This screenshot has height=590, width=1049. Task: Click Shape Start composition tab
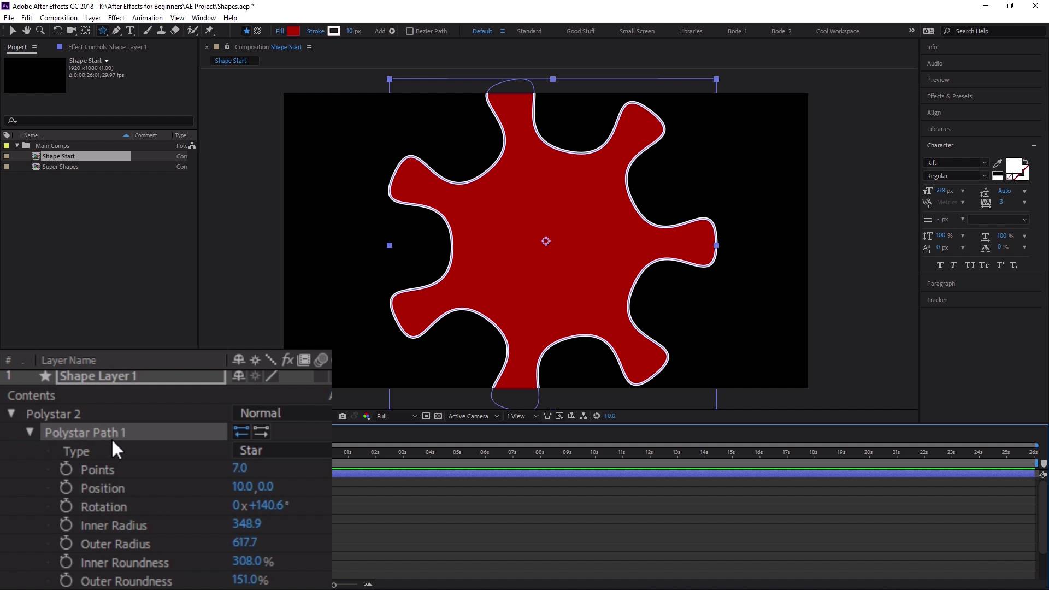(x=230, y=61)
